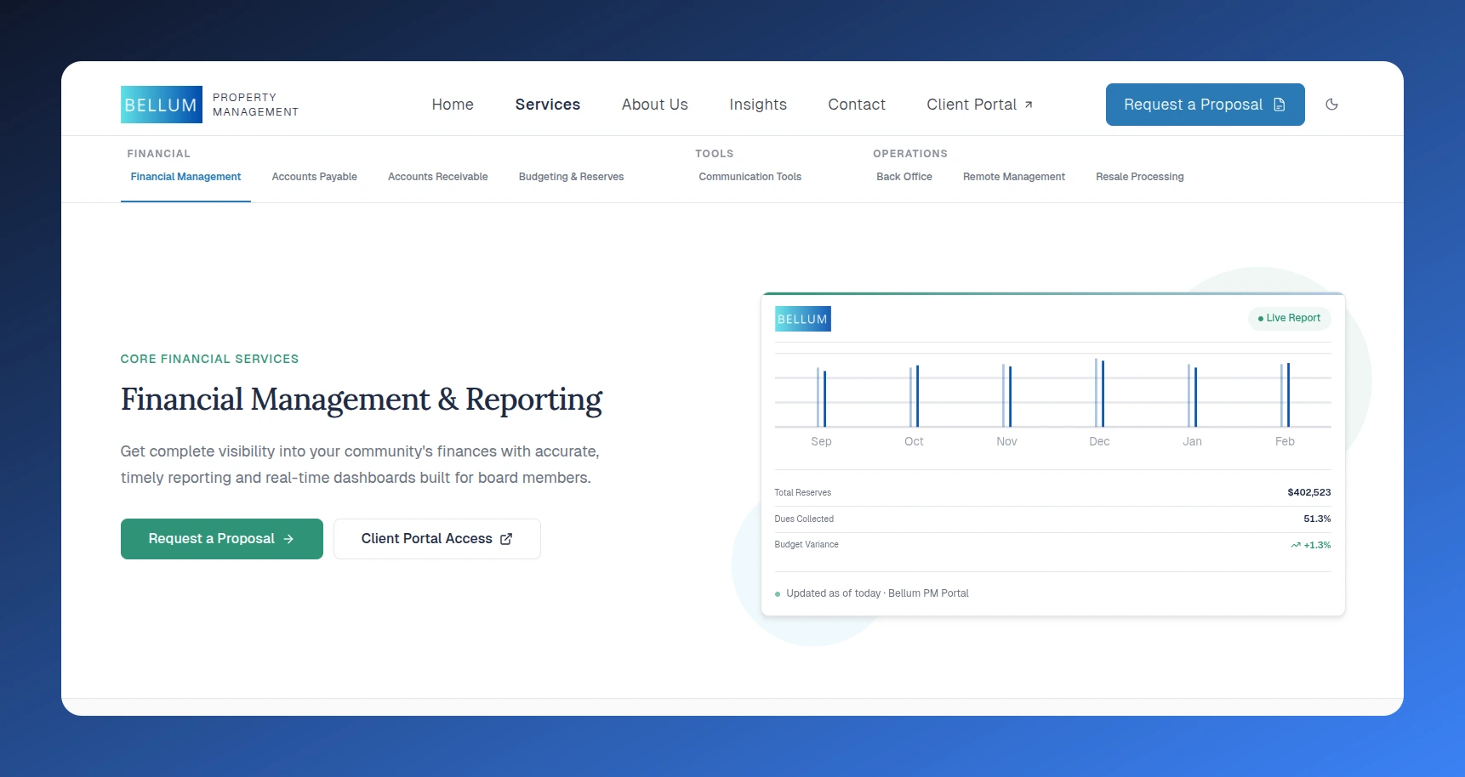Image resolution: width=1465 pixels, height=777 pixels.
Task: Click the Sep bar in chart
Action: [821, 397]
